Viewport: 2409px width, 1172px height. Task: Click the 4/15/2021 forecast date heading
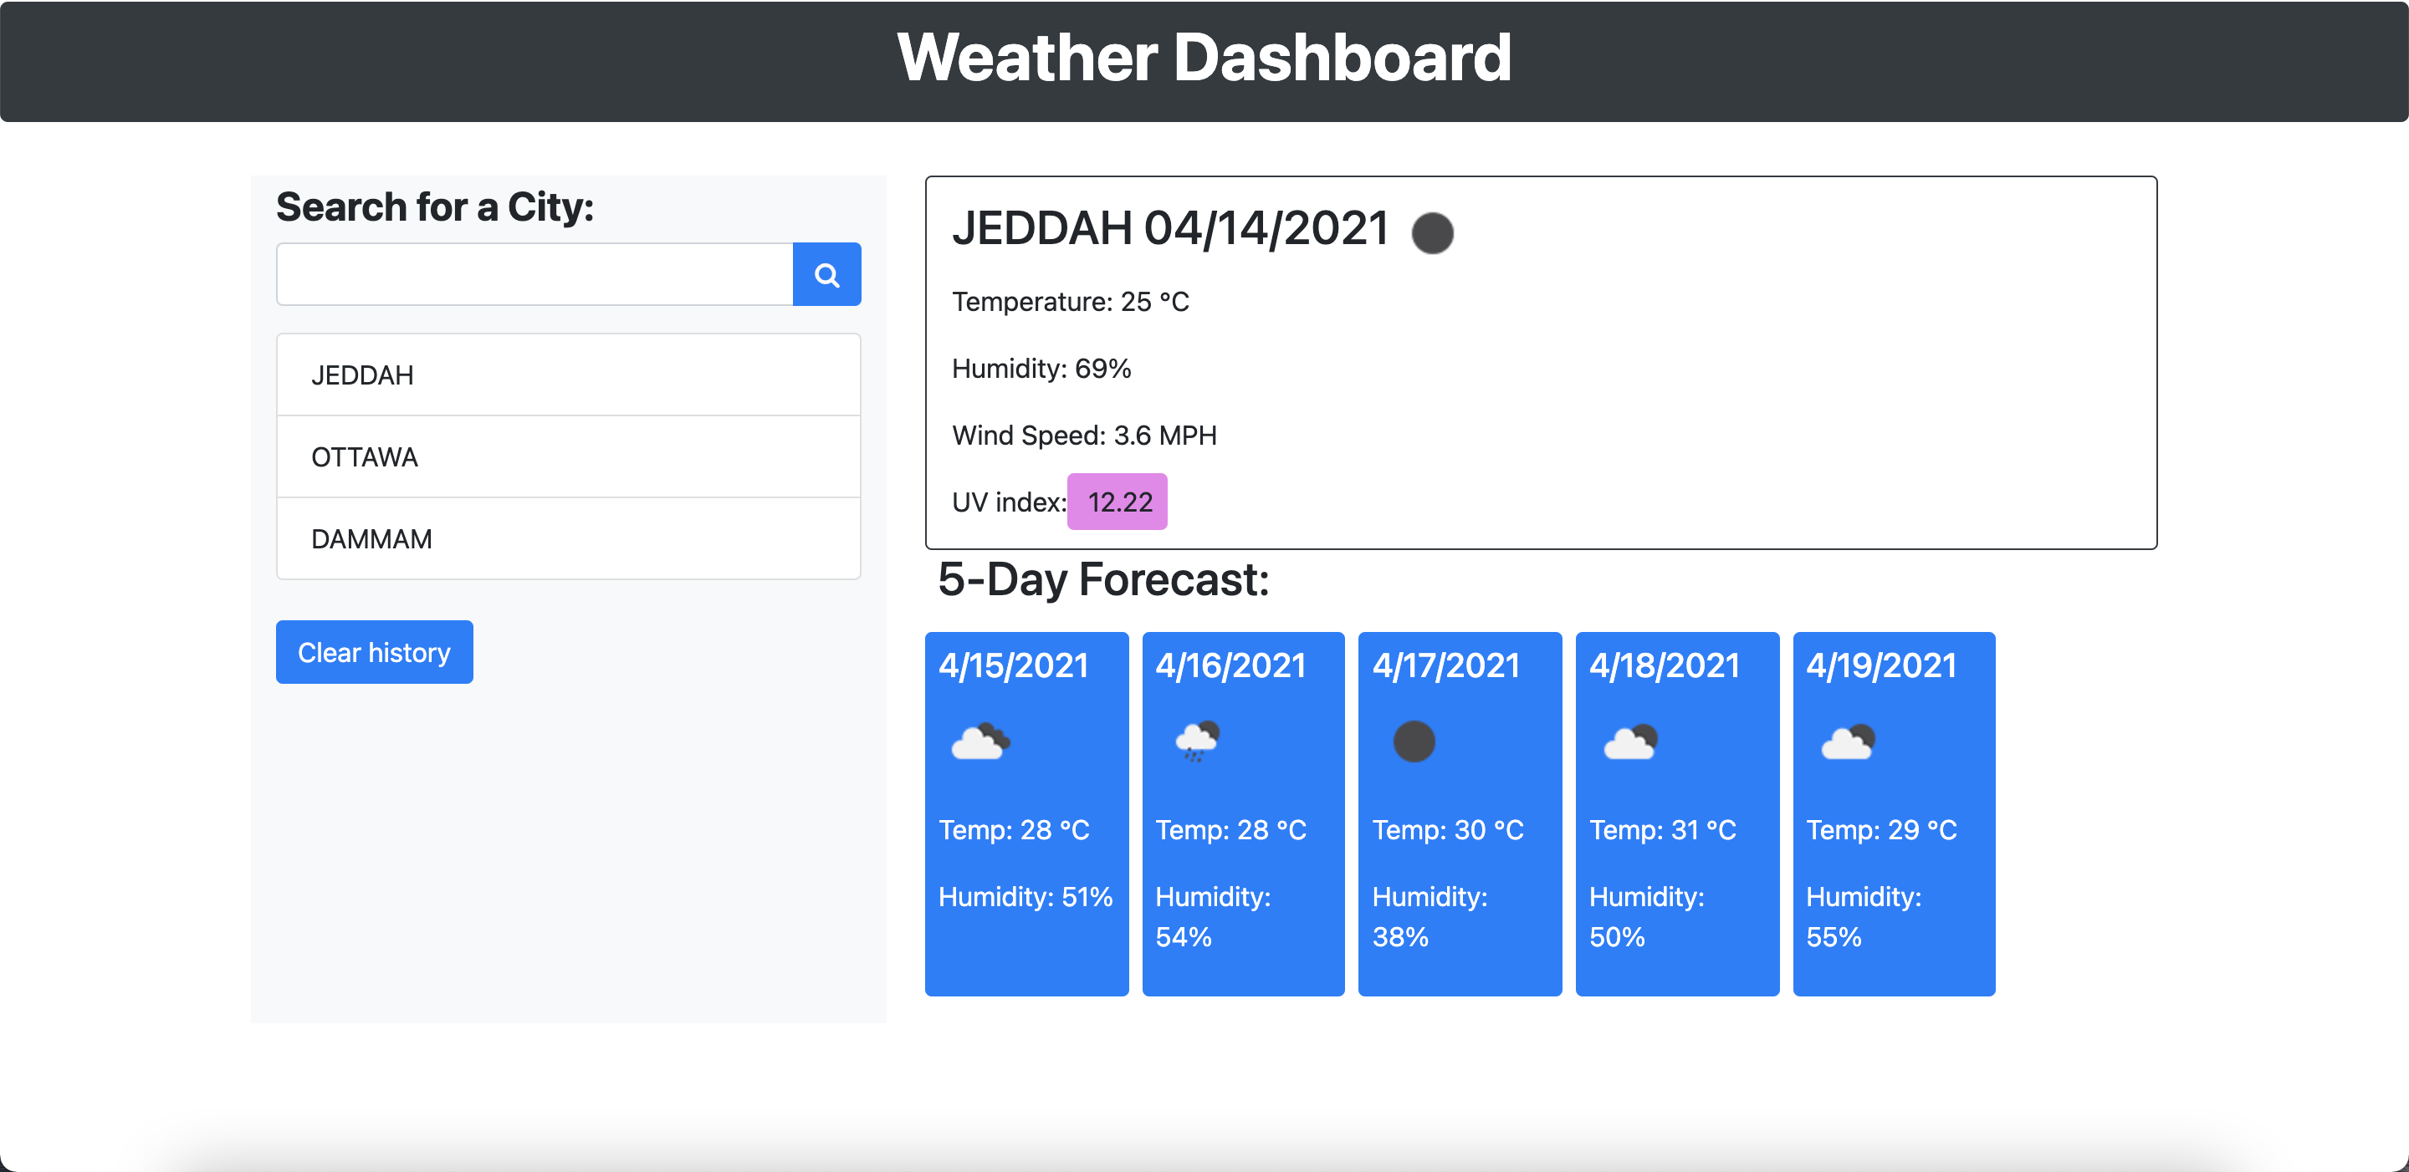(x=1013, y=665)
